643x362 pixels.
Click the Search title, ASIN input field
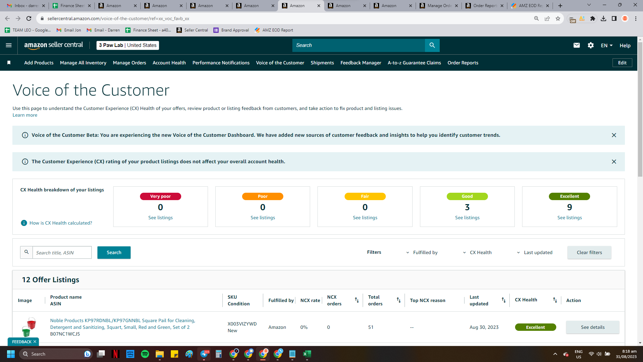click(x=62, y=252)
